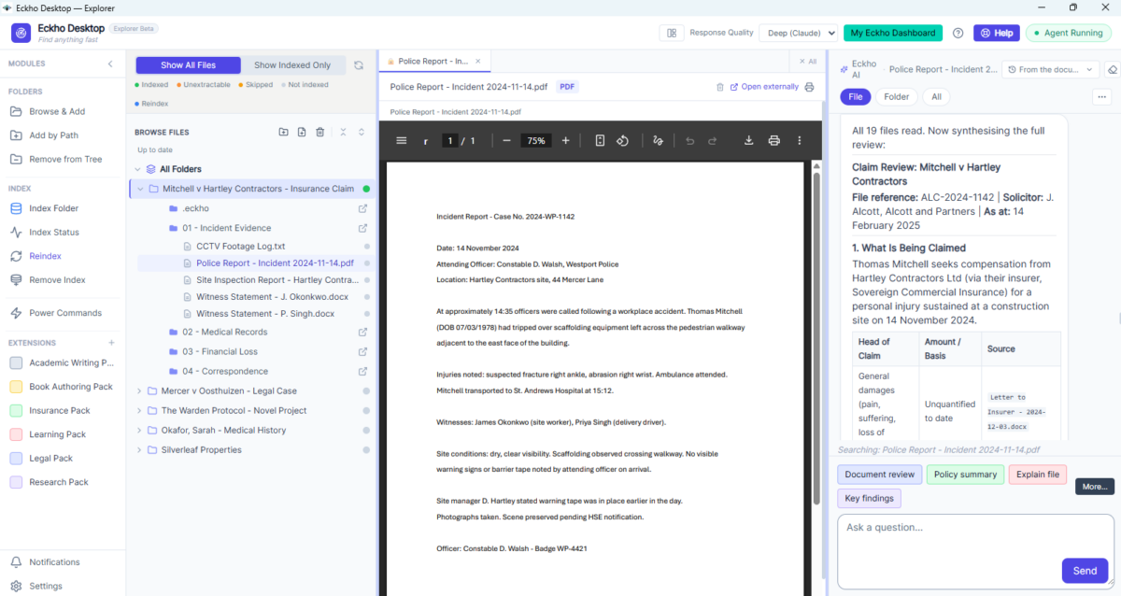
Task: Click the PDF zoom percentage field showing 75%
Action: [536, 140]
